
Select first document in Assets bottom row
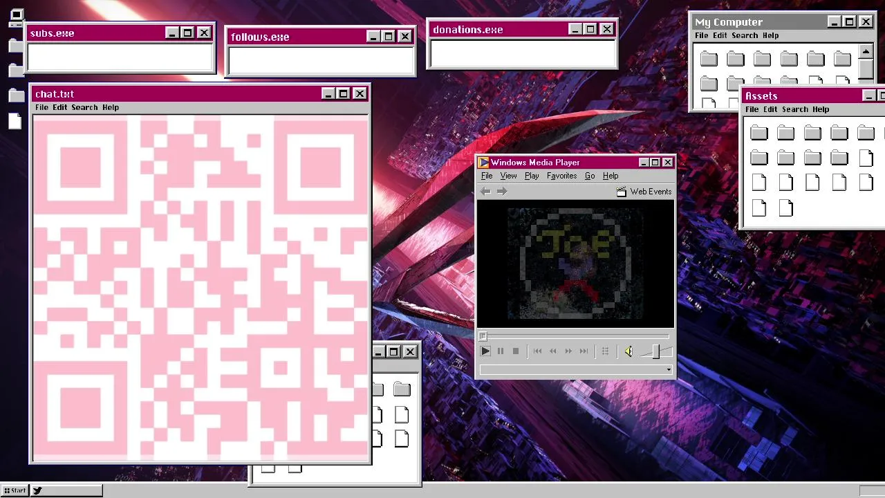[x=759, y=207]
